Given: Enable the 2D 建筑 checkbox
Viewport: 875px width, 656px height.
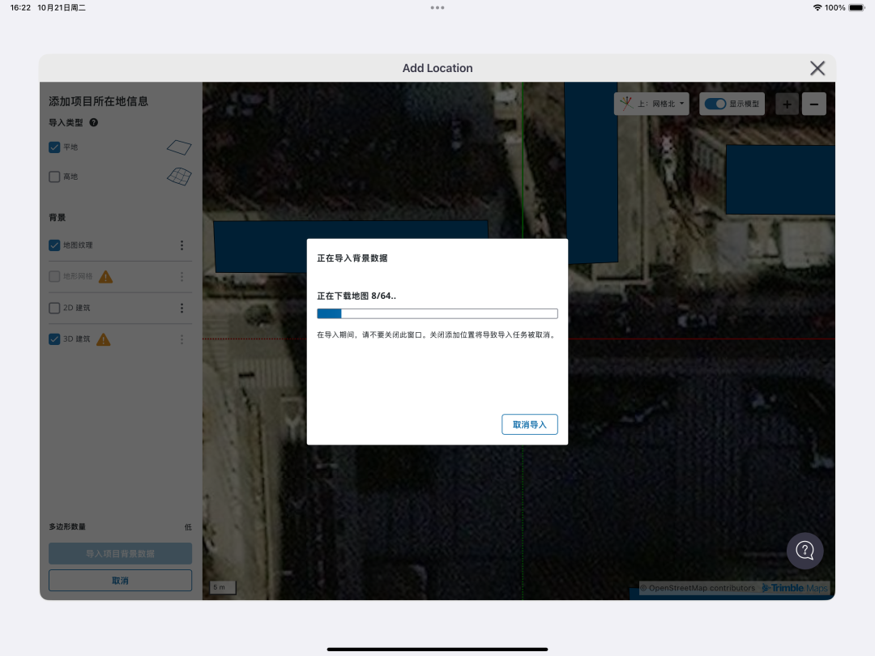Looking at the screenshot, I should coord(55,308).
